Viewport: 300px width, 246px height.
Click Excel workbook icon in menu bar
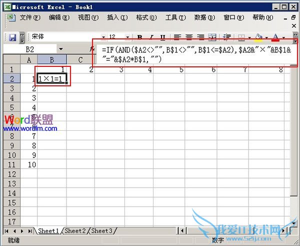[x=11, y=17]
